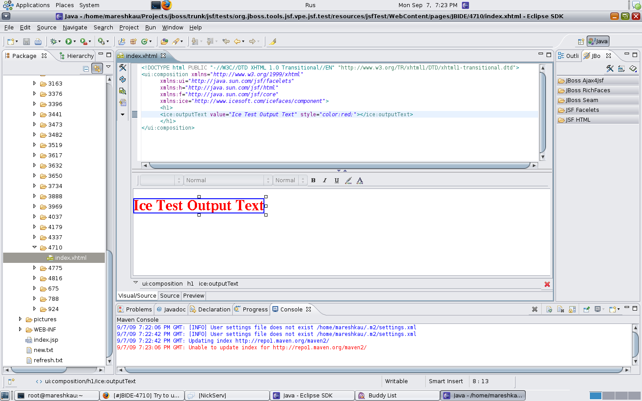This screenshot has height=401, width=642.
Task: Click the Print toolbar icon
Action: pyautogui.click(x=38, y=41)
